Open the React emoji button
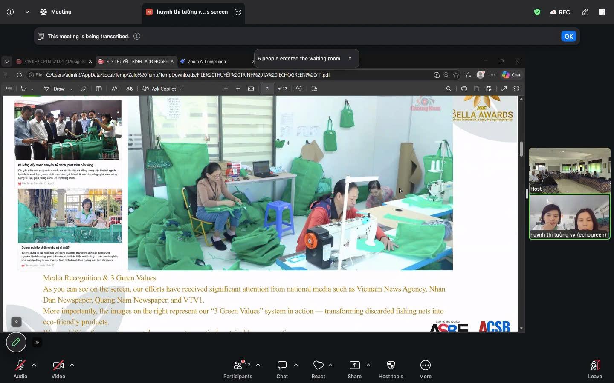The width and height of the screenshot is (614, 383). (318, 369)
